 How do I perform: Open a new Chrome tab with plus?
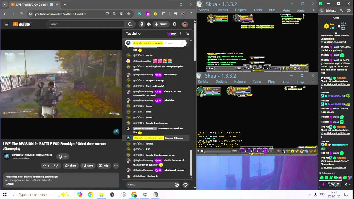click(x=65, y=4)
